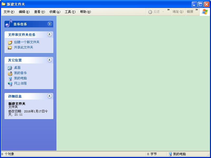The height and width of the screenshot is (158, 211).
Task: Click the music note icon beside 音乐任务
Action: click(9, 23)
